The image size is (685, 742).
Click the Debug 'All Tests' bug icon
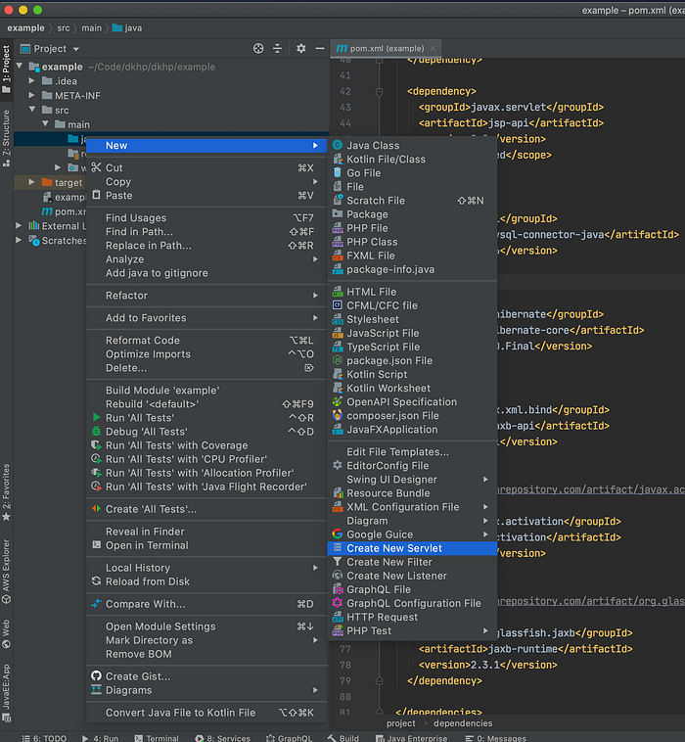click(97, 431)
